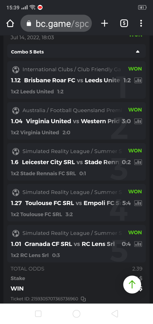Open stats icon for Brisbane Roar match
This screenshot has height=324, width=153.
(138, 80)
